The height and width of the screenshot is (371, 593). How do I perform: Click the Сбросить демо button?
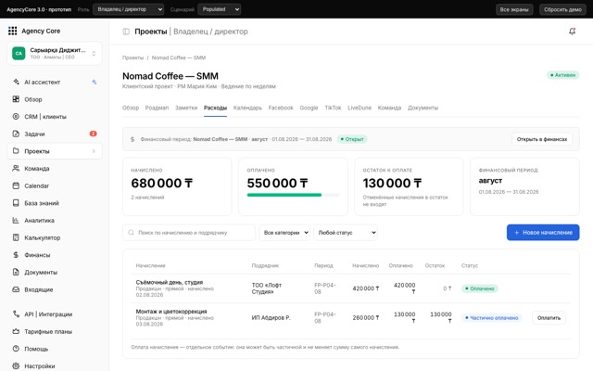coord(562,9)
